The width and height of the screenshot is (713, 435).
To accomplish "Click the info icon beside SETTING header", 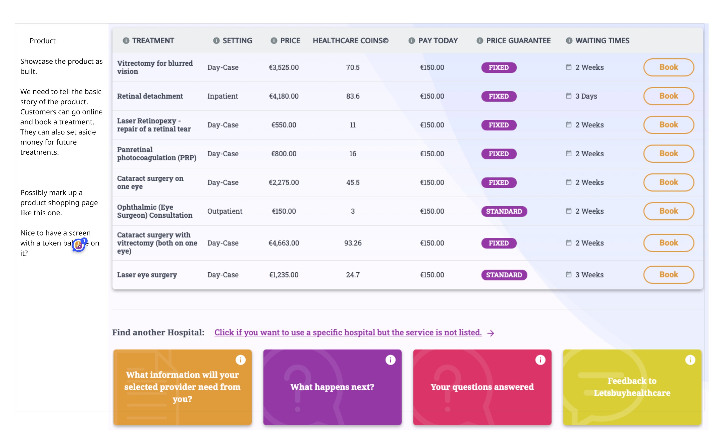I will coord(216,41).
